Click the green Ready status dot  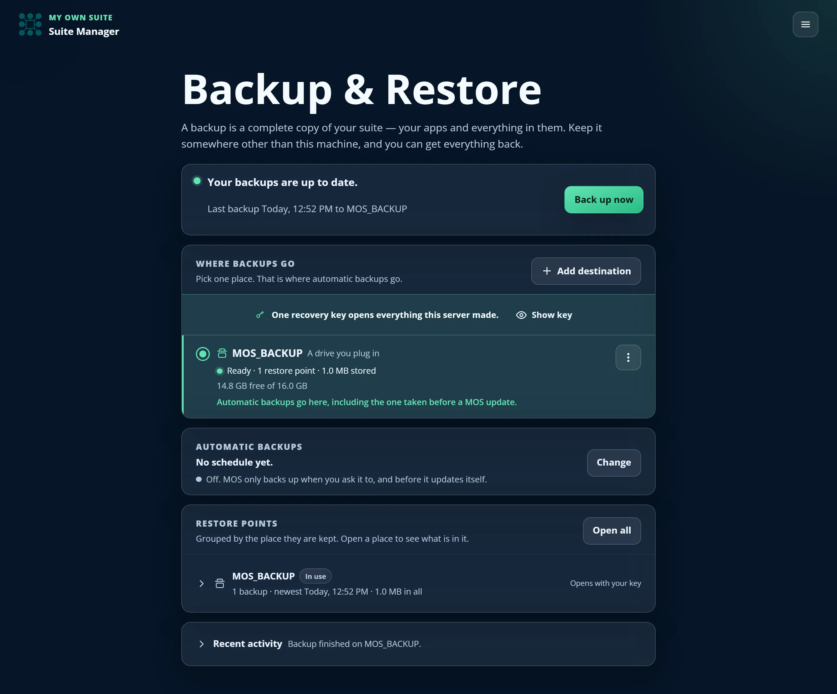tap(220, 371)
